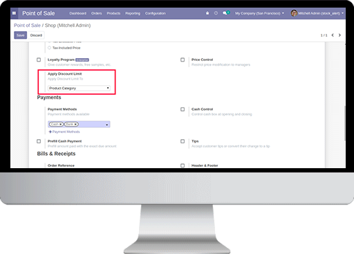The width and height of the screenshot is (354, 254).
Task: Click the Order Reference label
Action: tap(61, 165)
